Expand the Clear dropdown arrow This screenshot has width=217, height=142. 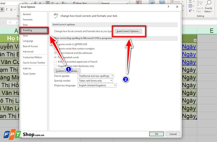click(193, 11)
